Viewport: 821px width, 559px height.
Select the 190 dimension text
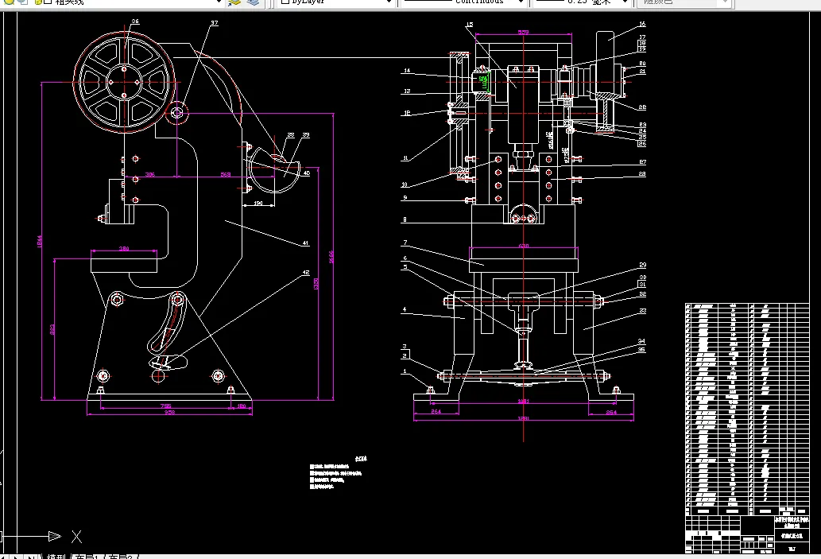pyautogui.click(x=258, y=203)
